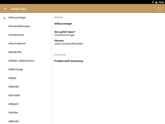The image size is (165, 124).
Task: Select Akkumulatoren from the list
Action: click(26, 43)
